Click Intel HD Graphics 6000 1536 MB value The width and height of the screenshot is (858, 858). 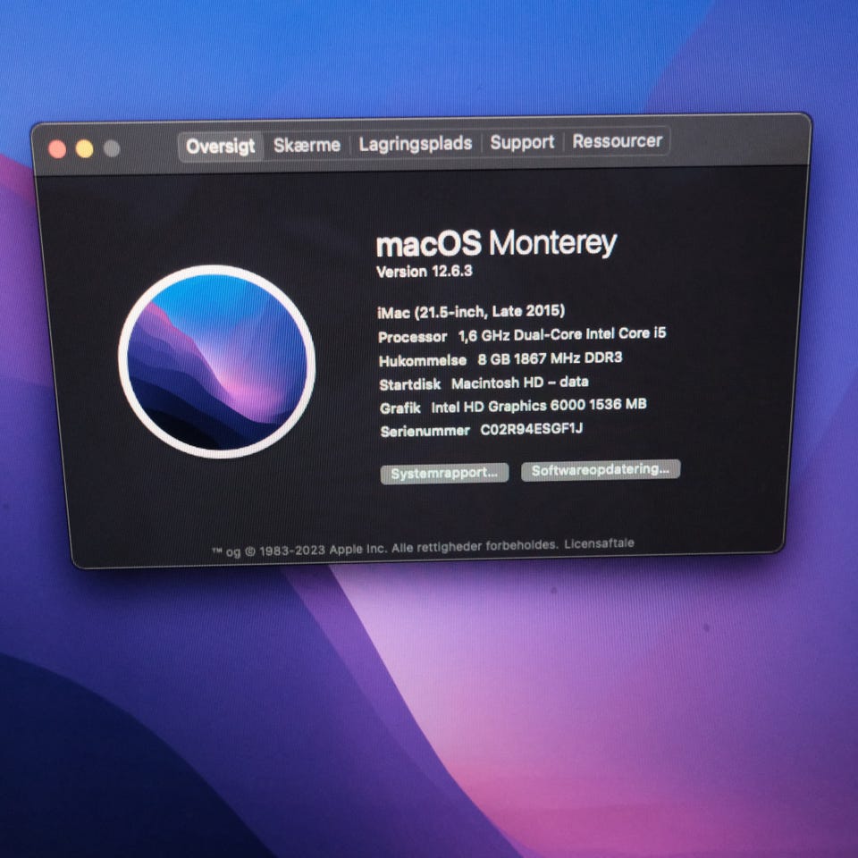pyautogui.click(x=539, y=406)
